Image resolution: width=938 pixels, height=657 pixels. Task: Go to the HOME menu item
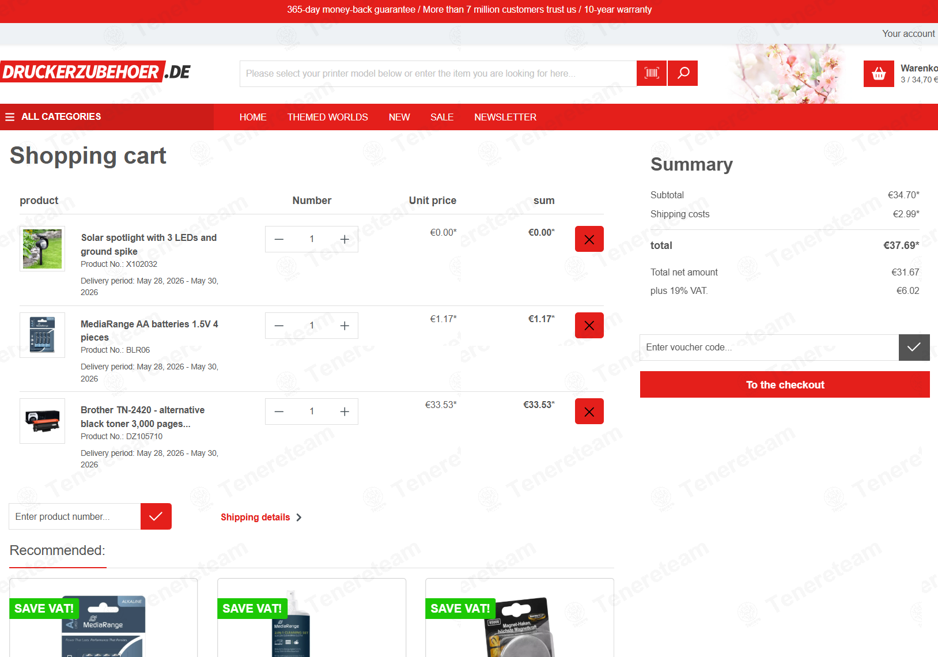pos(253,117)
